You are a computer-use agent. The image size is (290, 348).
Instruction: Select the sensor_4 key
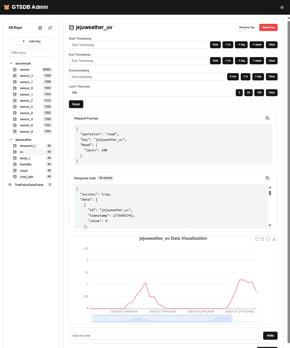pos(33,119)
